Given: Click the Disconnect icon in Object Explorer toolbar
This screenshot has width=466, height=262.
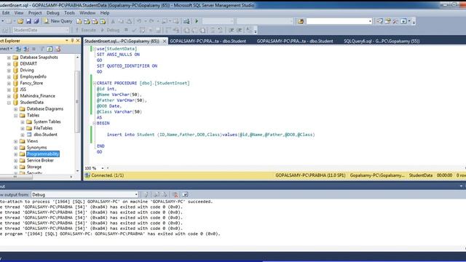Looking at the screenshot, I should (x=26, y=49).
